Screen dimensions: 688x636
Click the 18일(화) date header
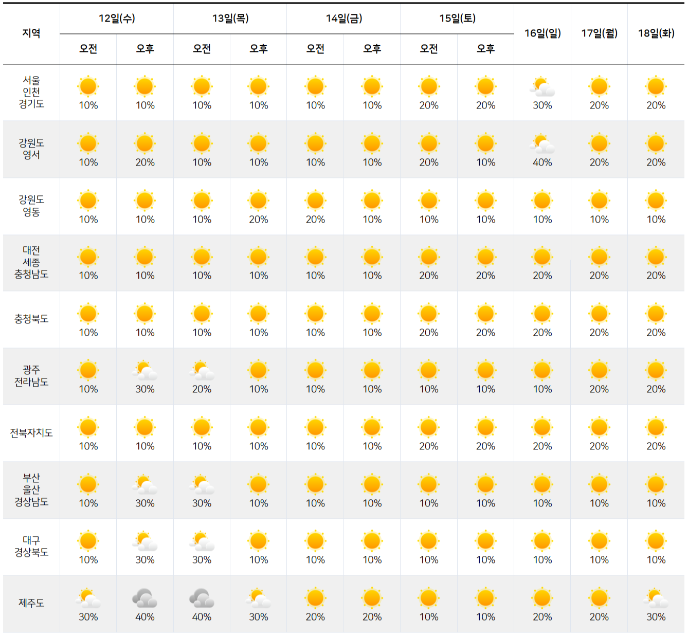tap(656, 33)
